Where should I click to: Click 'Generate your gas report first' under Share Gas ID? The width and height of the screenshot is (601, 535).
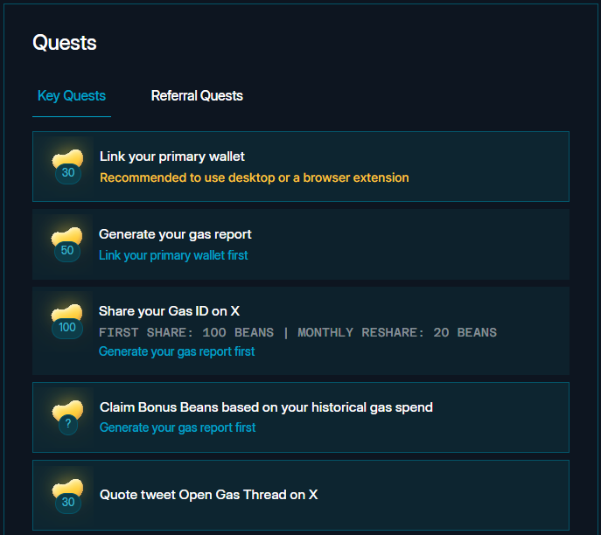[177, 351]
